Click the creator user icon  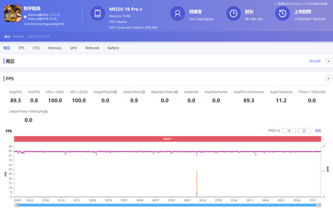[177, 13]
